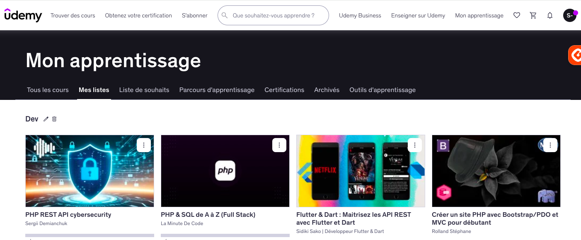Open the Flutter & Dart course thumbnail
The height and width of the screenshot is (240, 581).
click(x=361, y=171)
